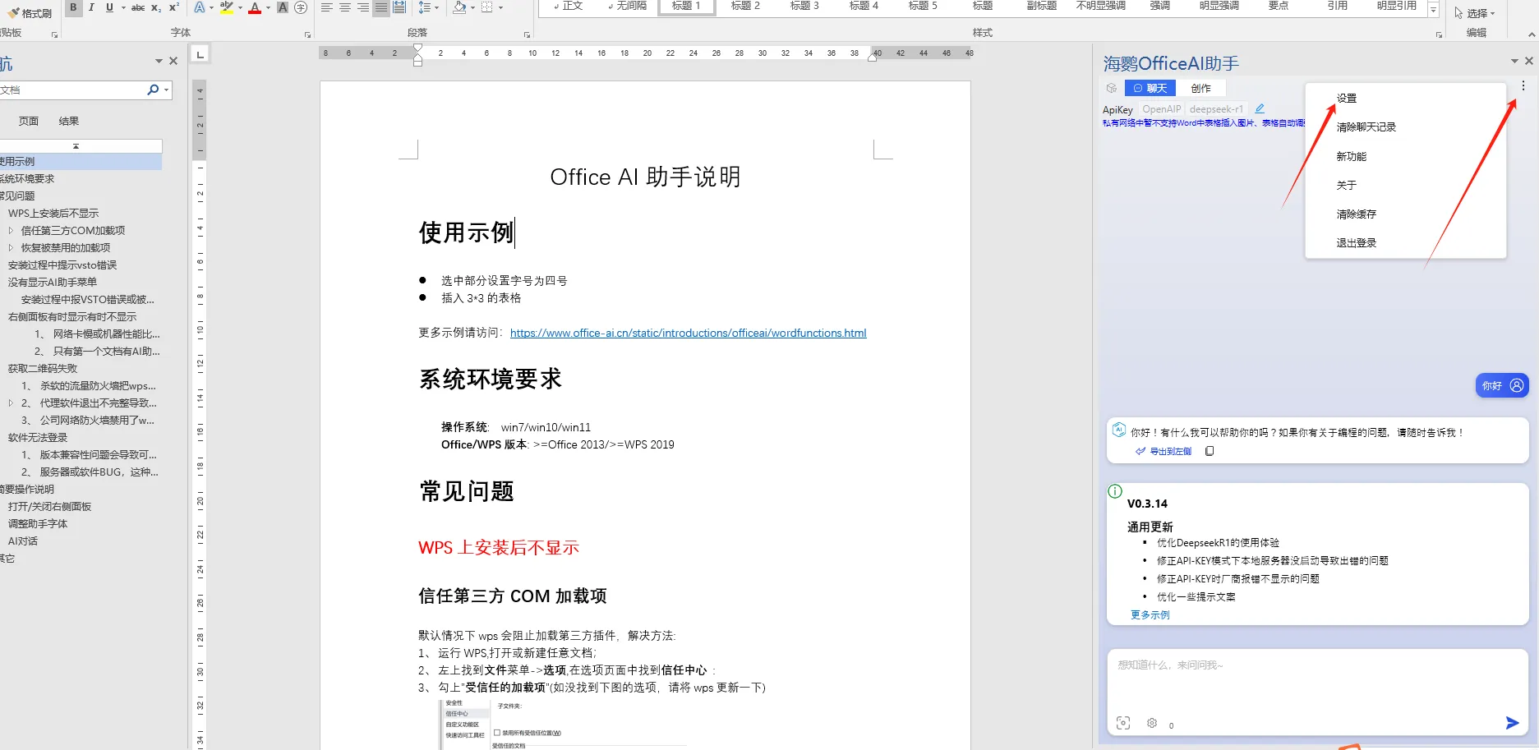
Task: Switch to the 创作 tab
Action: [1200, 88]
